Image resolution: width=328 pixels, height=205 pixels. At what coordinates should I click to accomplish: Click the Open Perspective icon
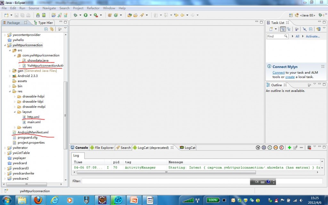point(291,15)
